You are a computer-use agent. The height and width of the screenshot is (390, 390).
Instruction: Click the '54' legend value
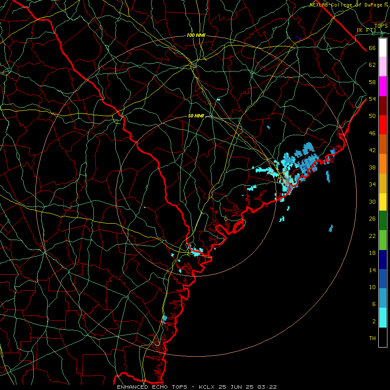(372, 99)
